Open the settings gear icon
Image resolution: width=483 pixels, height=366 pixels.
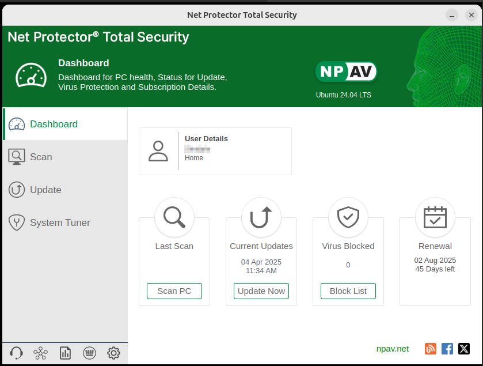tap(114, 353)
